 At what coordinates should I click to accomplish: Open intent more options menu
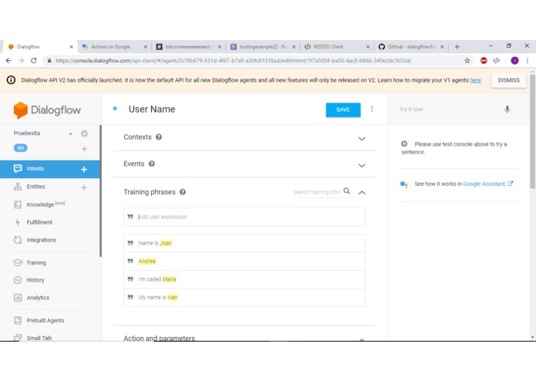pyautogui.click(x=372, y=109)
